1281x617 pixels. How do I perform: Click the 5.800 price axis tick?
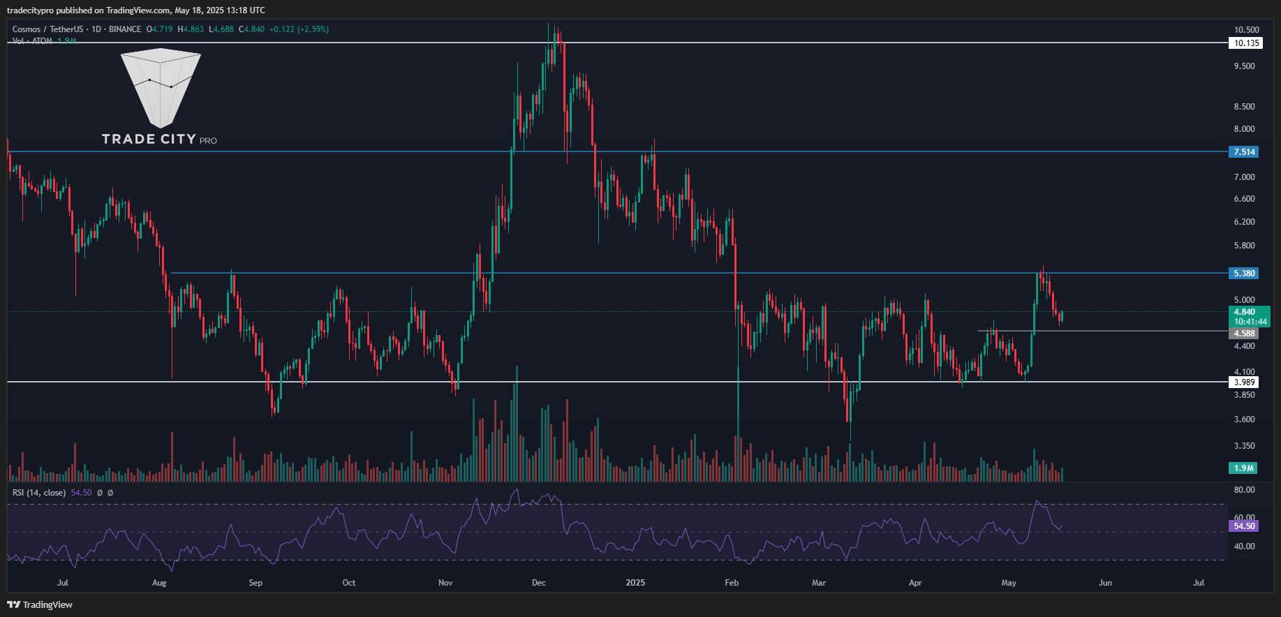tap(1245, 246)
